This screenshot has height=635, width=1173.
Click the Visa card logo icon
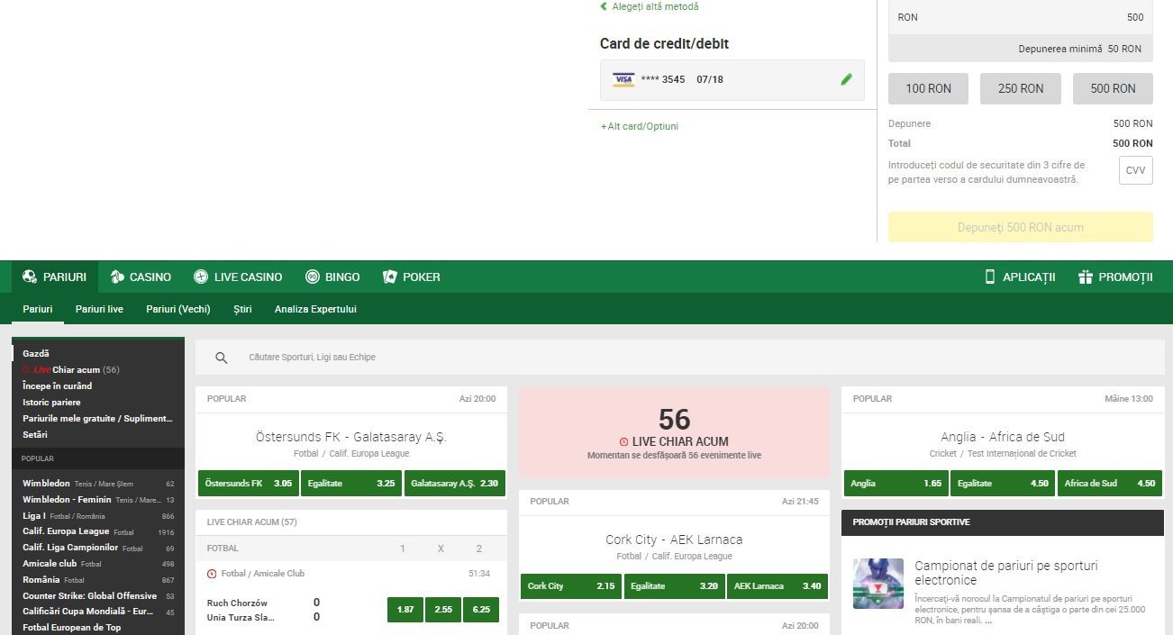[623, 79]
